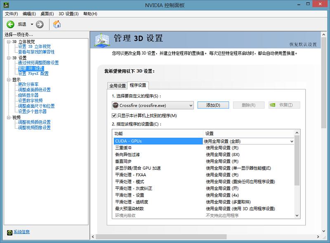Open the Crossfire program selection dropdown
The width and height of the screenshot is (330, 243).
click(190, 105)
